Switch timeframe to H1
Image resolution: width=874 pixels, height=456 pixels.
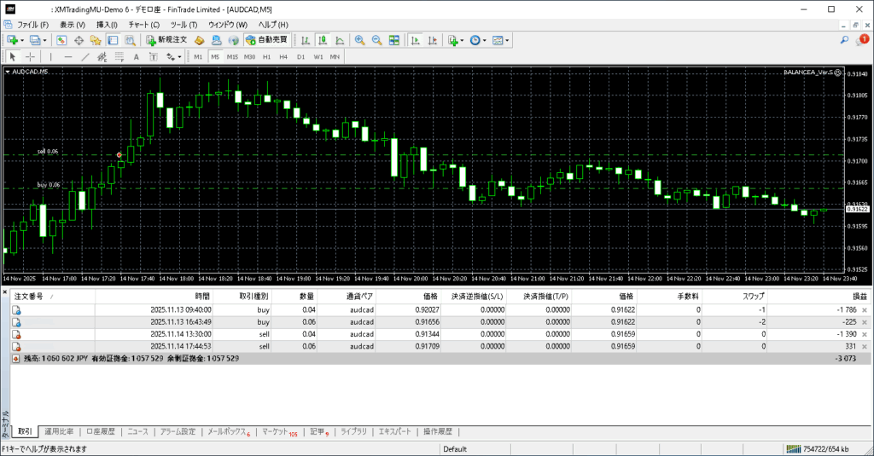click(x=266, y=57)
